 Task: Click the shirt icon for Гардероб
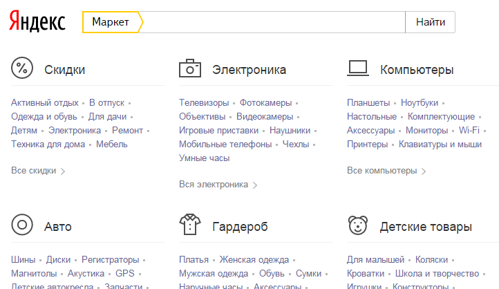pyautogui.click(x=190, y=225)
